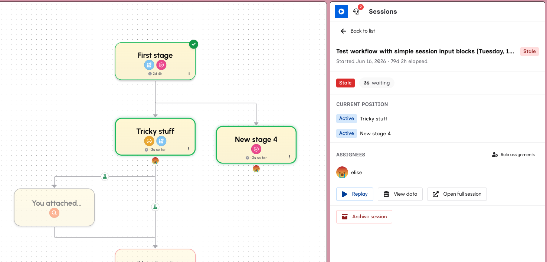The width and height of the screenshot is (547, 262).
Task: Click the Active badge next to New stage 4
Action: coord(347,133)
